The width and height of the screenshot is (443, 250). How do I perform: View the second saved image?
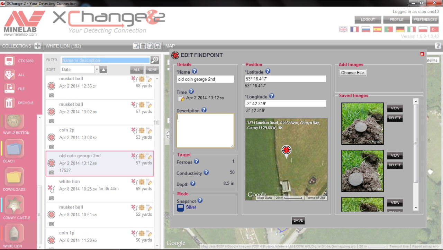395,155
